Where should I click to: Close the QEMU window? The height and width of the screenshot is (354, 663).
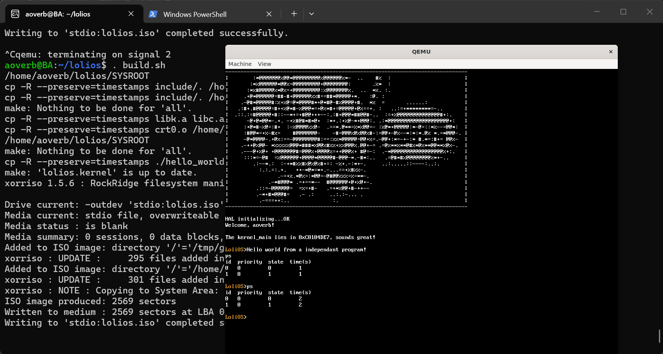[x=611, y=52]
